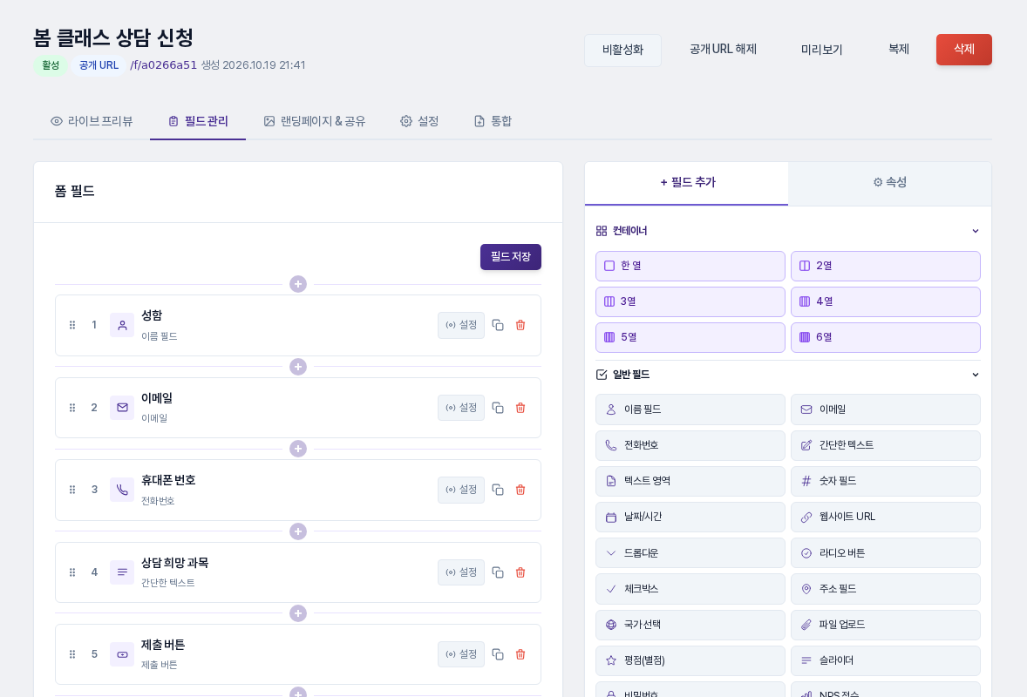Open 설정 for 휴대폰 번호 field

point(461,490)
